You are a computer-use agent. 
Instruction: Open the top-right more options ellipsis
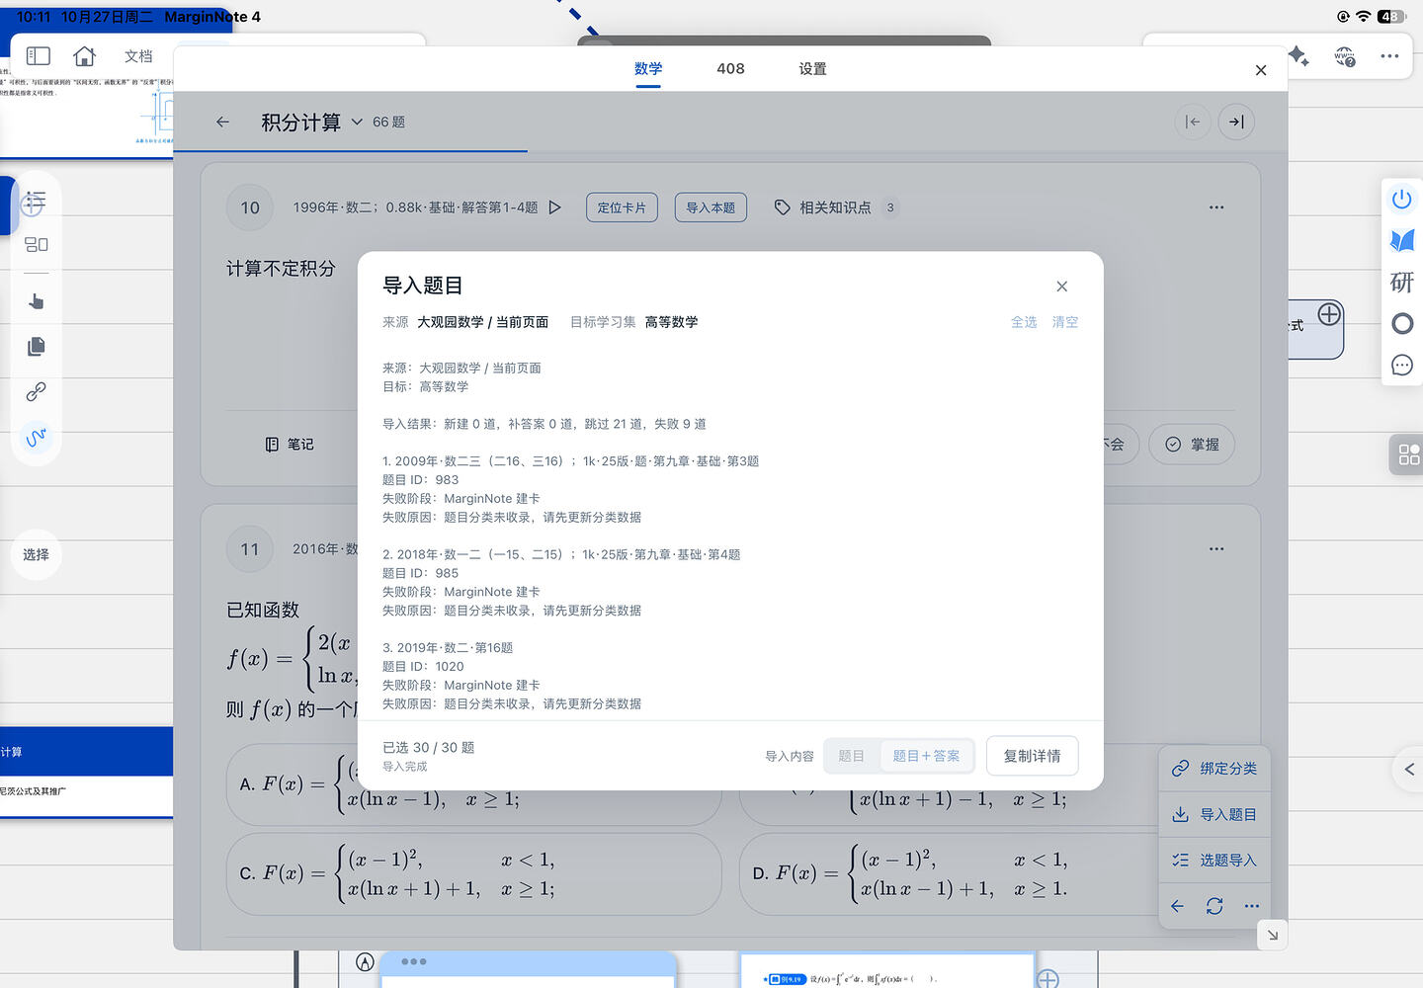(x=1389, y=56)
